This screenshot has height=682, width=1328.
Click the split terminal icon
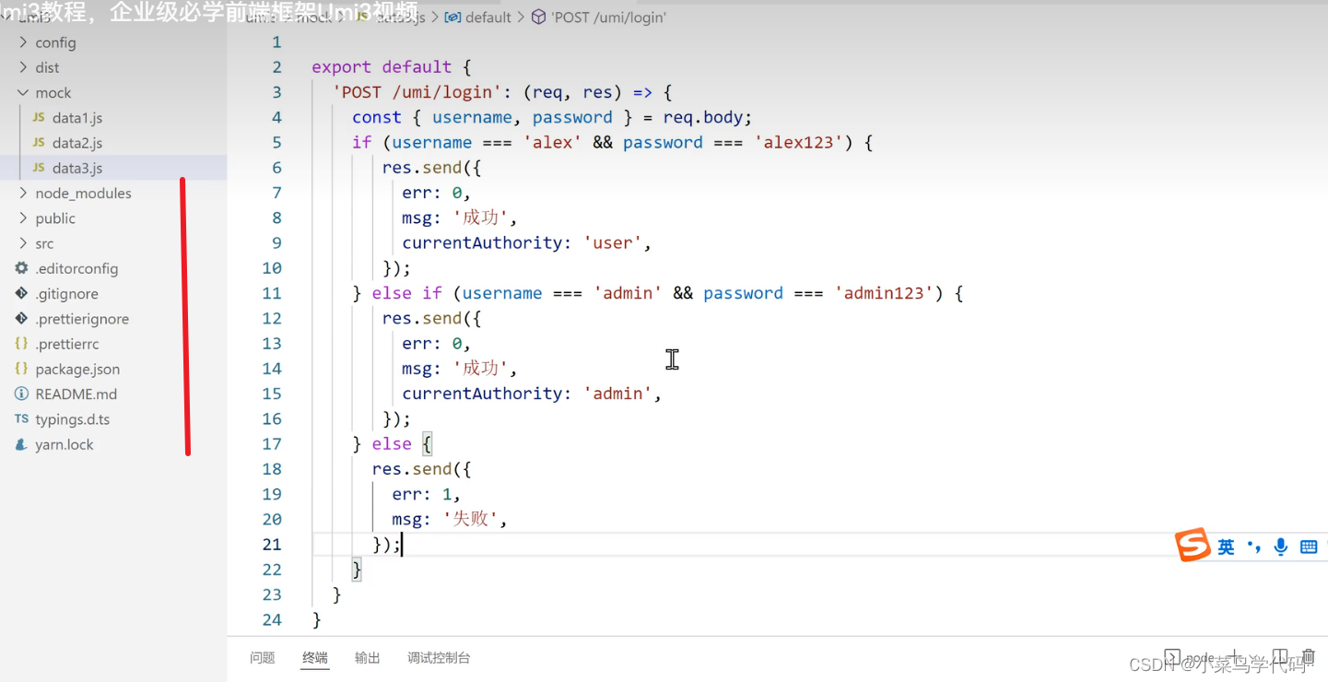[1279, 657]
